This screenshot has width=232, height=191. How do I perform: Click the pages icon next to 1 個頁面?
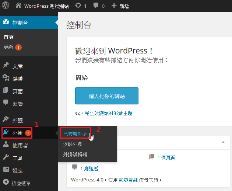point(152,156)
